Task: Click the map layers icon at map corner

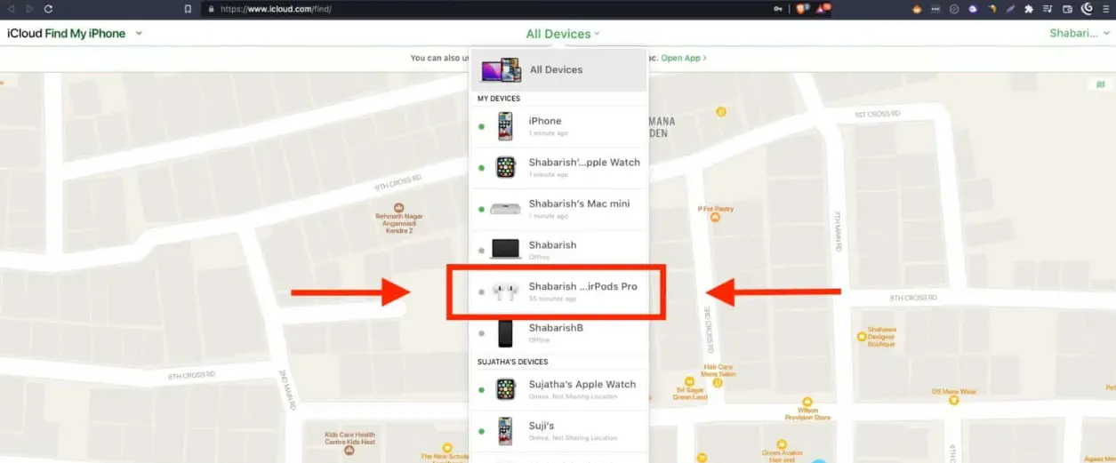Action: (x=1100, y=84)
